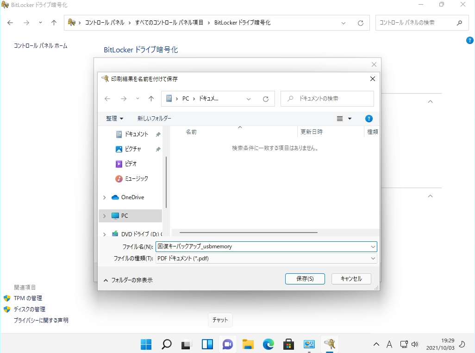Sort by the 種類 column header
The height and width of the screenshot is (353, 475).
pos(372,132)
